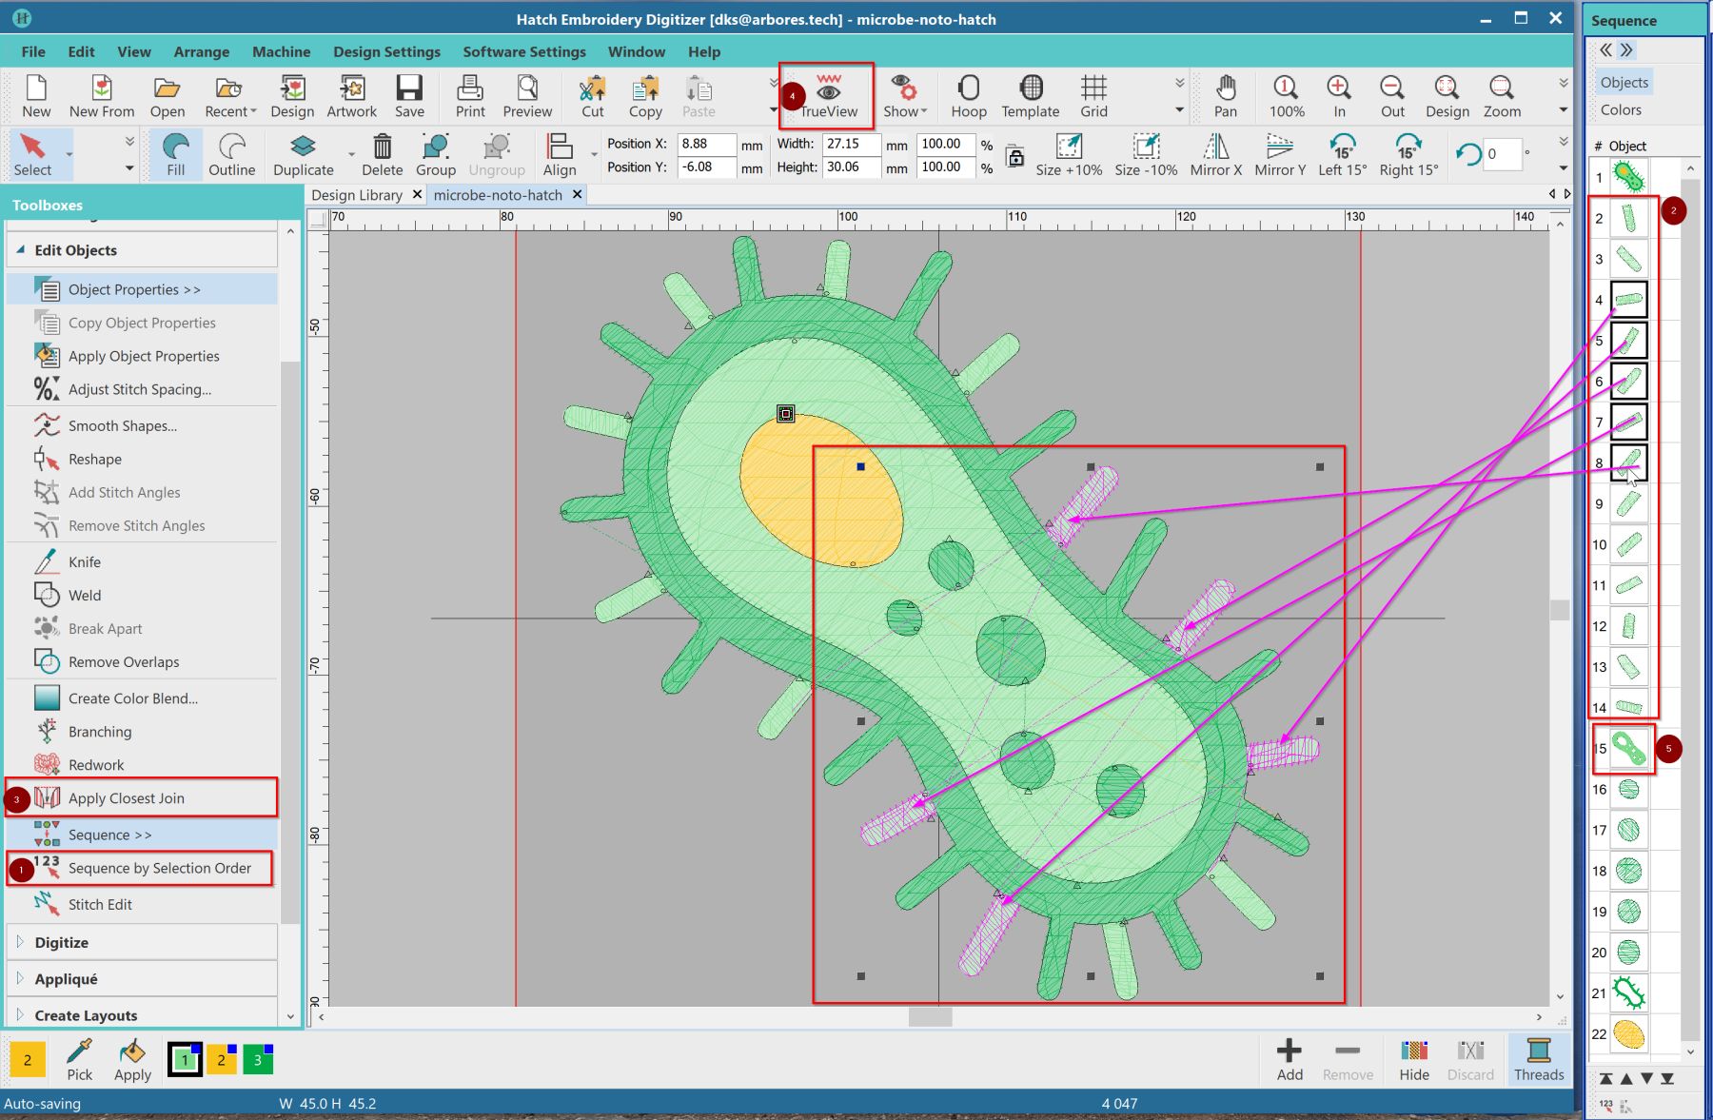Click Apply Closest Join
Image resolution: width=1713 pixels, height=1120 pixels.
(126, 798)
